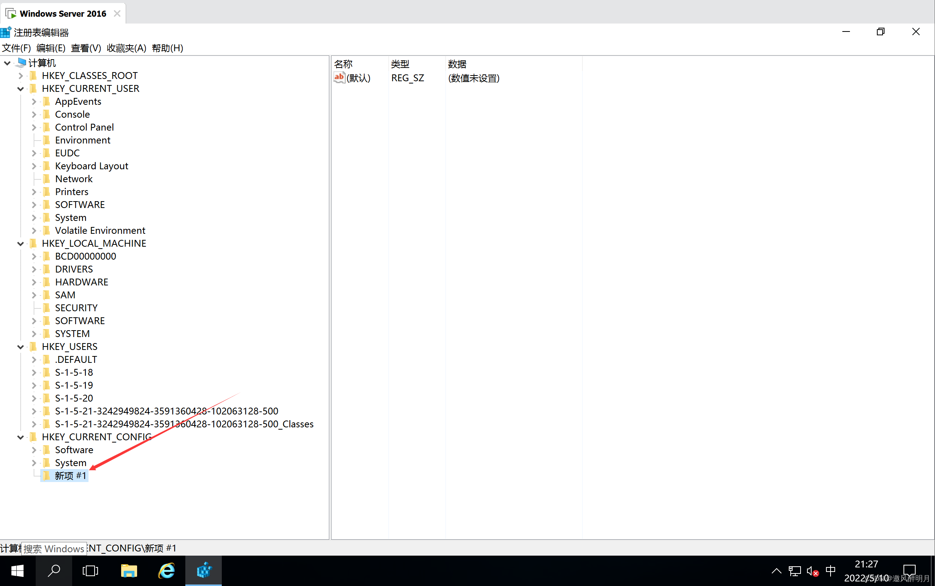The width and height of the screenshot is (935, 586).
Task: Click the Environment folder icon
Action: pyautogui.click(x=47, y=140)
